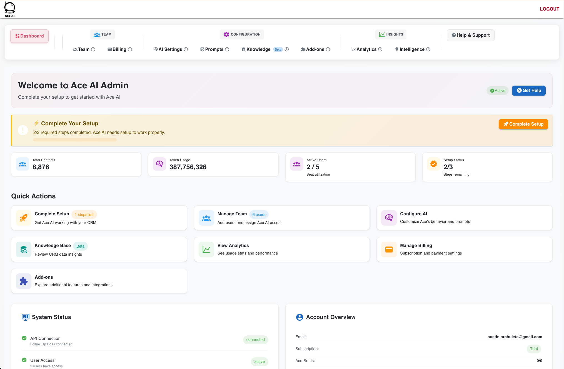Click info icon beside Analytics
The image size is (564, 369).
point(380,49)
